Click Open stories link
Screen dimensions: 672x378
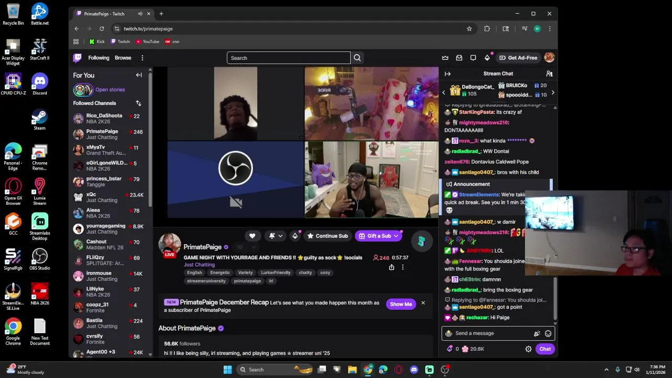110,90
